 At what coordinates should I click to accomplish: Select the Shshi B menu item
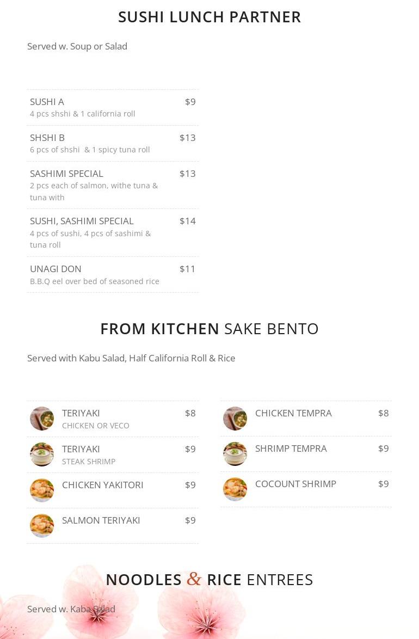click(113, 144)
